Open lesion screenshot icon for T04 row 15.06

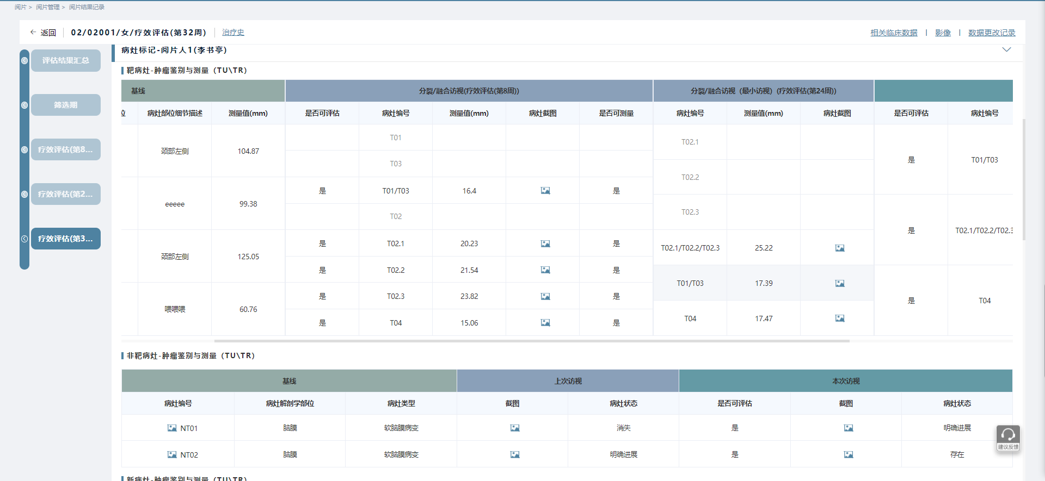(x=545, y=323)
